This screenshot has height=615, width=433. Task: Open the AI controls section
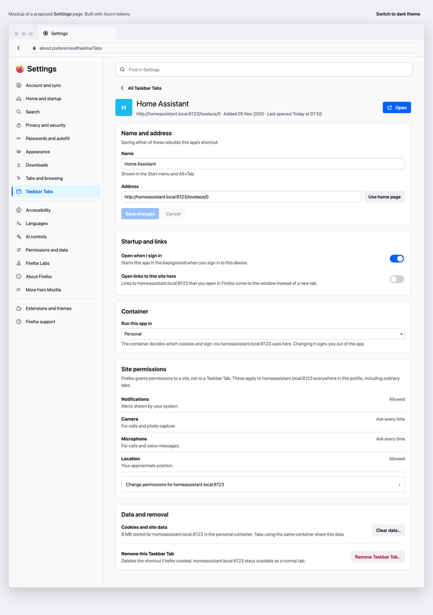[x=56, y=237]
